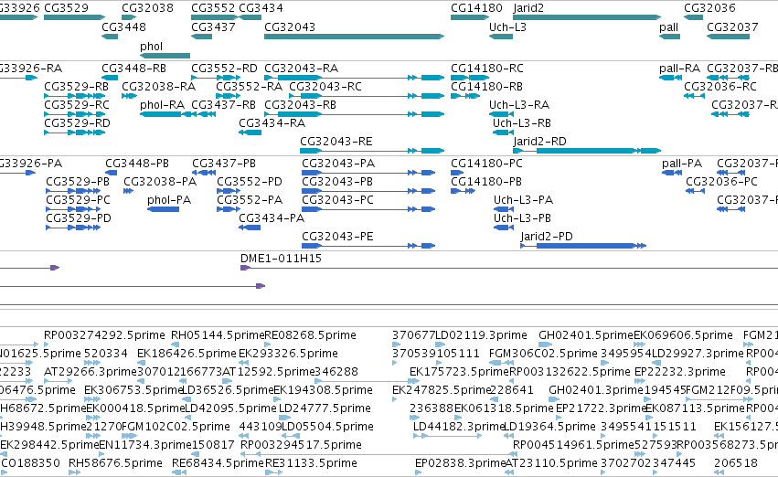Click EST LD44182.3prime
Viewport: 778px width, 477px height.
point(458,428)
